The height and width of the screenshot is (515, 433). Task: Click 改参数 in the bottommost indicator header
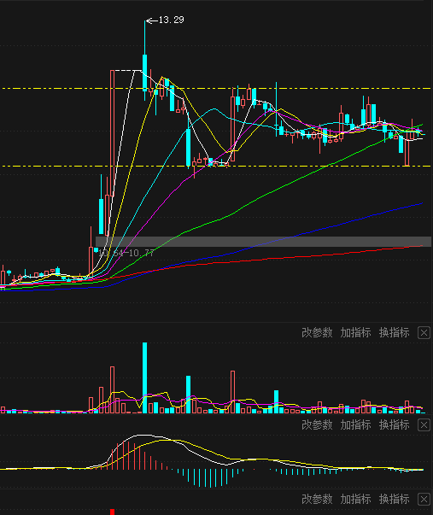click(317, 500)
